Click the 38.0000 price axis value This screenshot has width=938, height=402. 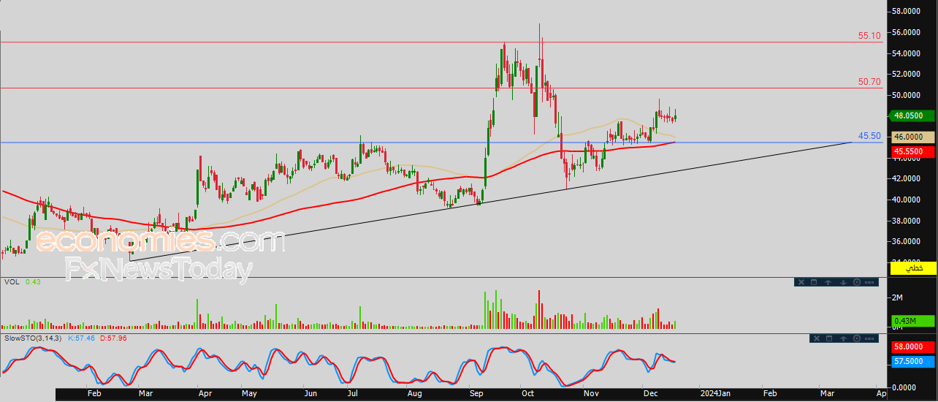(x=906, y=221)
